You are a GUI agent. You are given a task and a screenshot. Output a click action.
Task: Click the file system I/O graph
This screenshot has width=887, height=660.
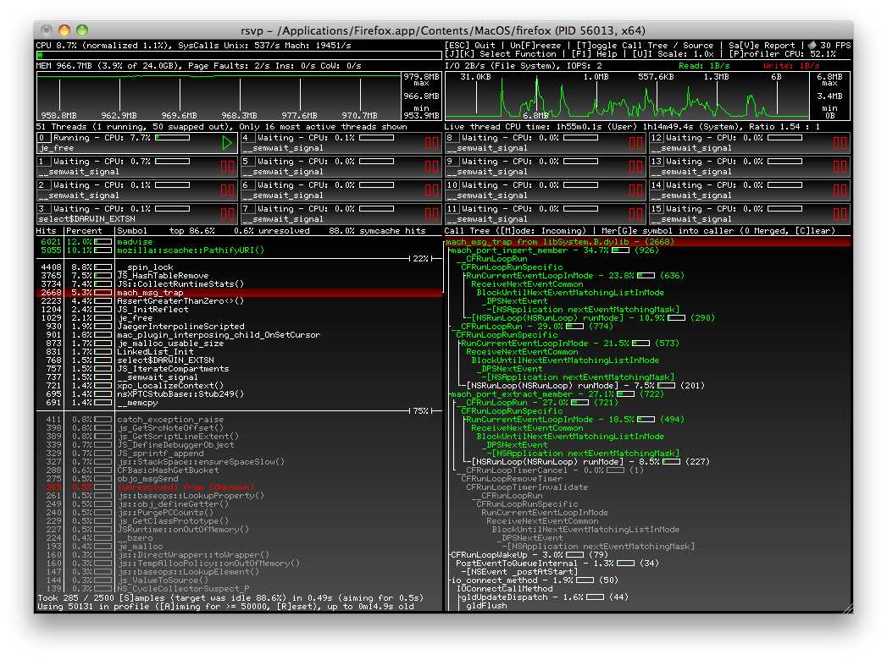(628, 96)
